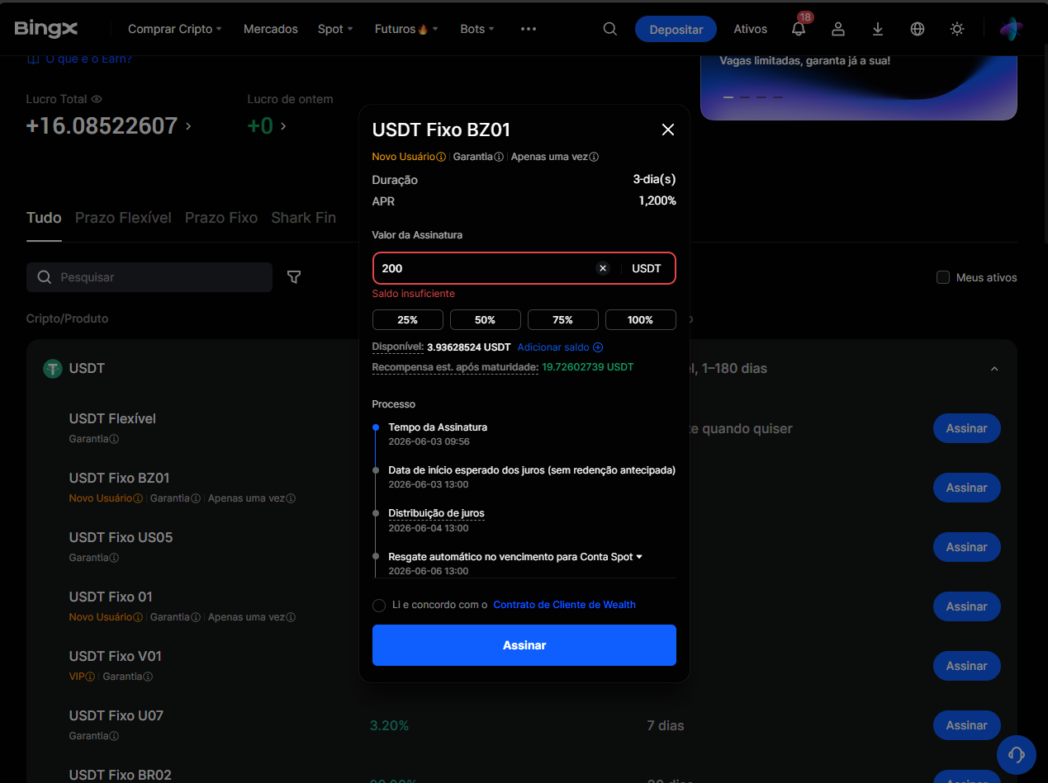Click the BingX logo
The height and width of the screenshot is (783, 1048).
point(46,29)
